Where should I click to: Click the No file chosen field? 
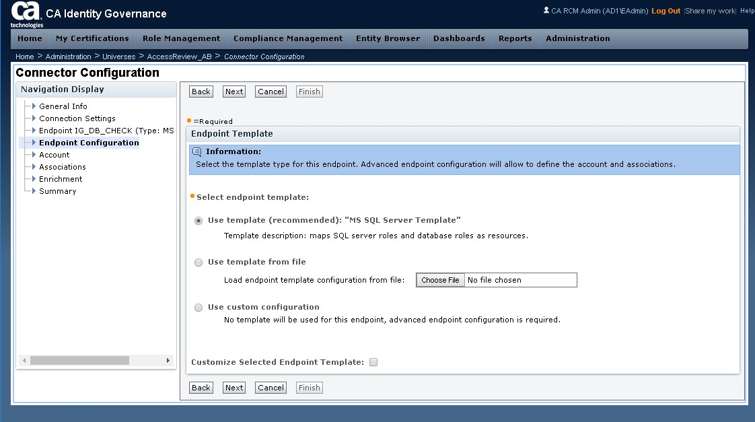coord(521,281)
